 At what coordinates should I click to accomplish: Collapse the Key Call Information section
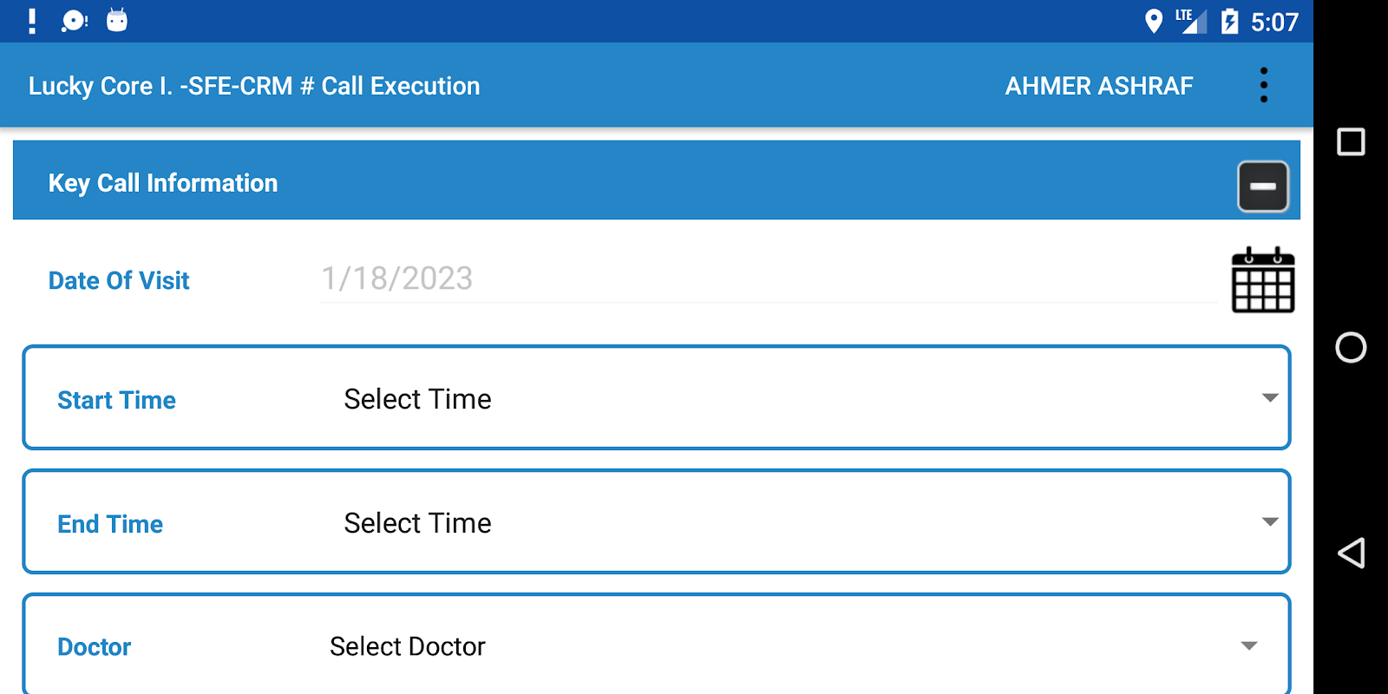[x=1262, y=187]
